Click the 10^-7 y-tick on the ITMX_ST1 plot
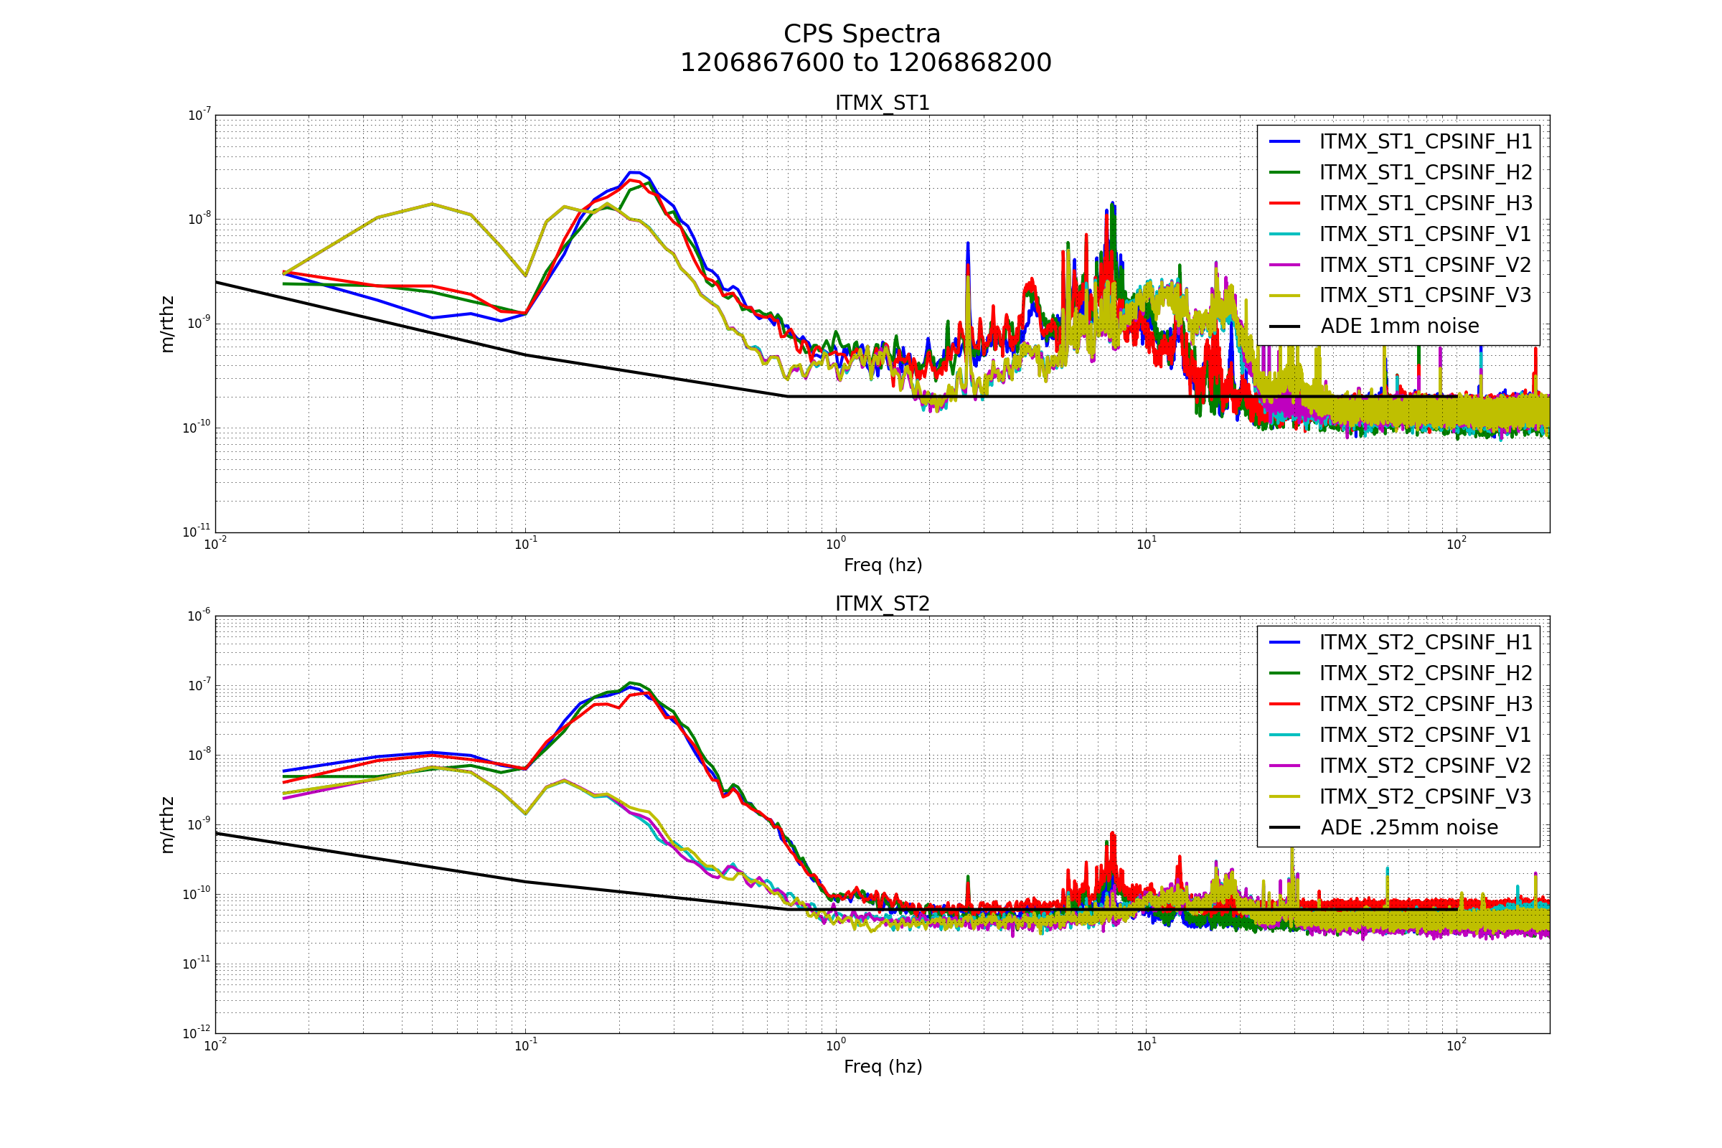1722x1148 pixels. pos(199,114)
